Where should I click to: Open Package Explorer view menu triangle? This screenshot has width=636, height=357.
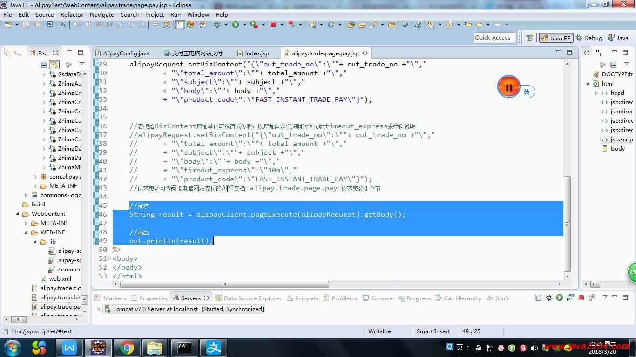tap(82, 64)
